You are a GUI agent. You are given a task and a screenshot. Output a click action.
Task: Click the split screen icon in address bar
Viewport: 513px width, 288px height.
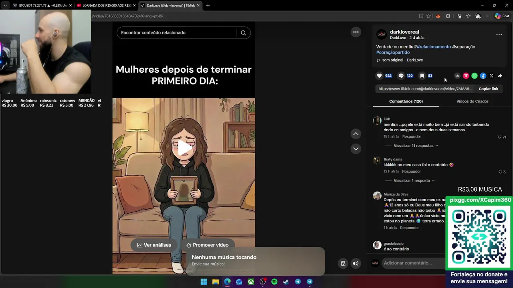coord(421,16)
